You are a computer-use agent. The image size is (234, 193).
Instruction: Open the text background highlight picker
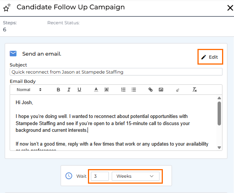107,90
